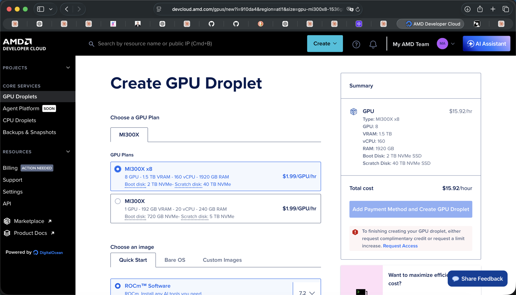Screen dimensions: 516x295
Task: Click the My AMD Team label
Action: click(411, 44)
